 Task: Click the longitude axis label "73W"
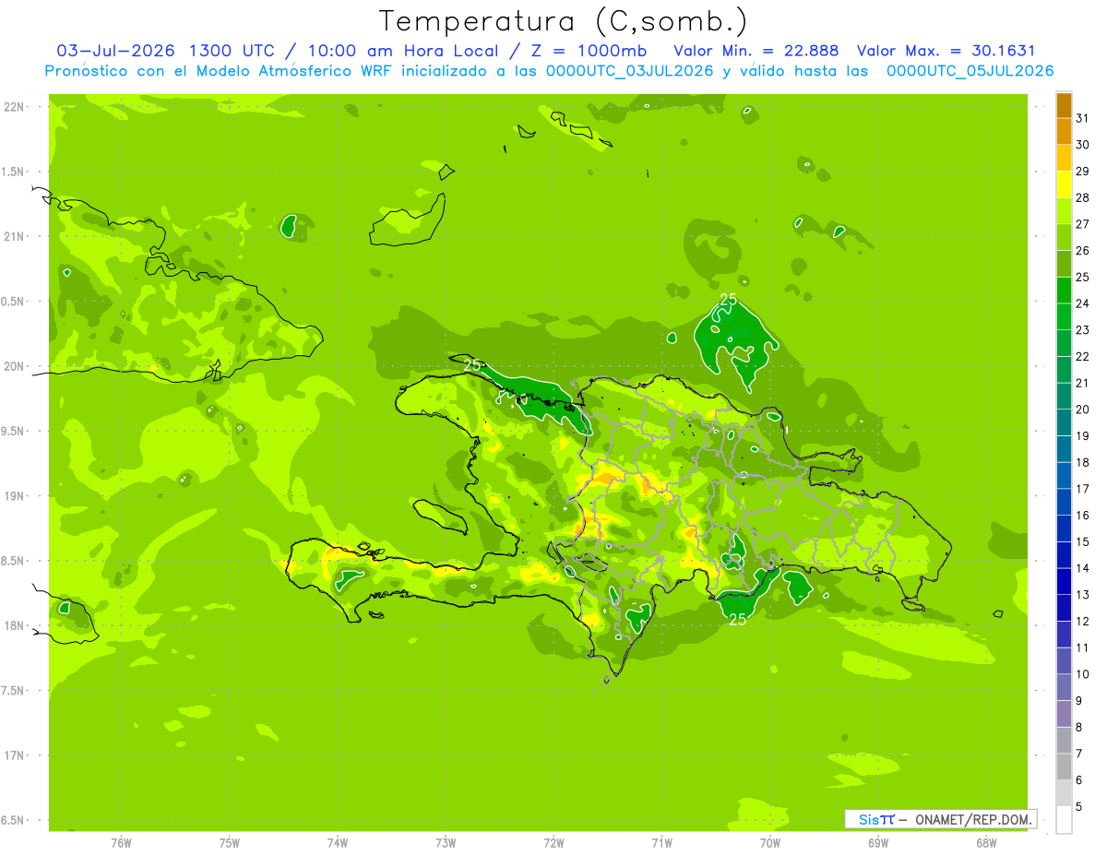[446, 843]
